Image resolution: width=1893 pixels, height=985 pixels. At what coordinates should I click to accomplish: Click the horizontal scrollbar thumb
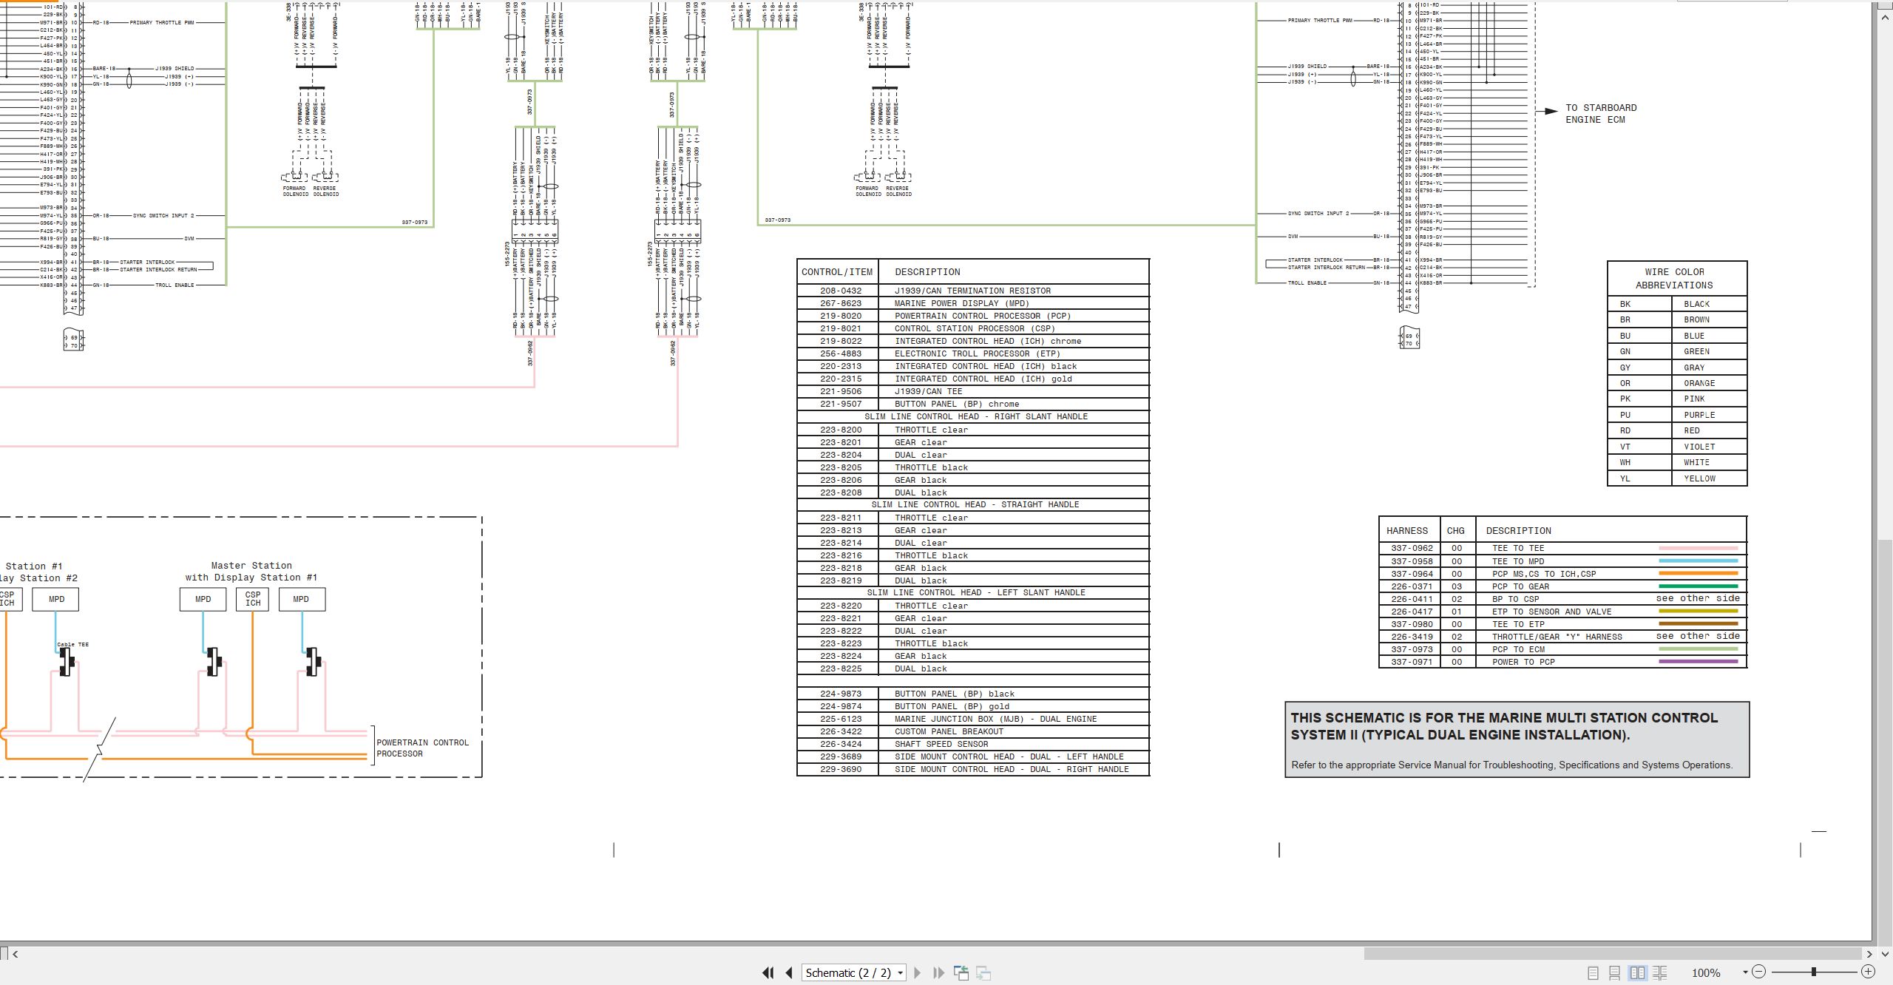tap(1613, 954)
